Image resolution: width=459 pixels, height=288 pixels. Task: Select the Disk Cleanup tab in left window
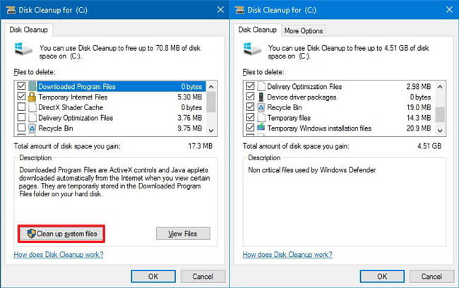(28, 30)
